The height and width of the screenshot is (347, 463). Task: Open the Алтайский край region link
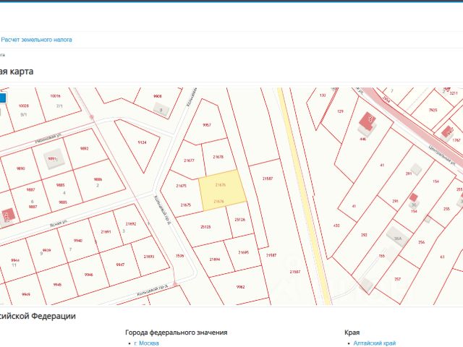(375, 343)
